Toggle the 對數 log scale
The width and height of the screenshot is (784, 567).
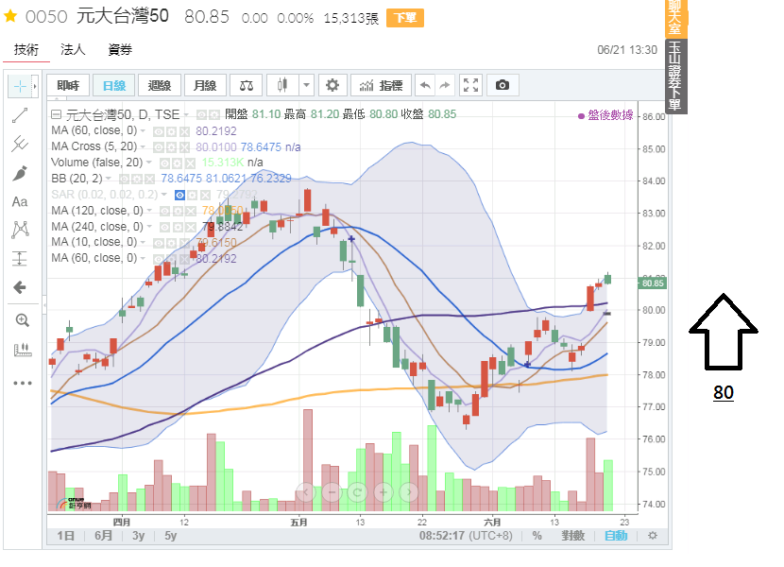573,536
